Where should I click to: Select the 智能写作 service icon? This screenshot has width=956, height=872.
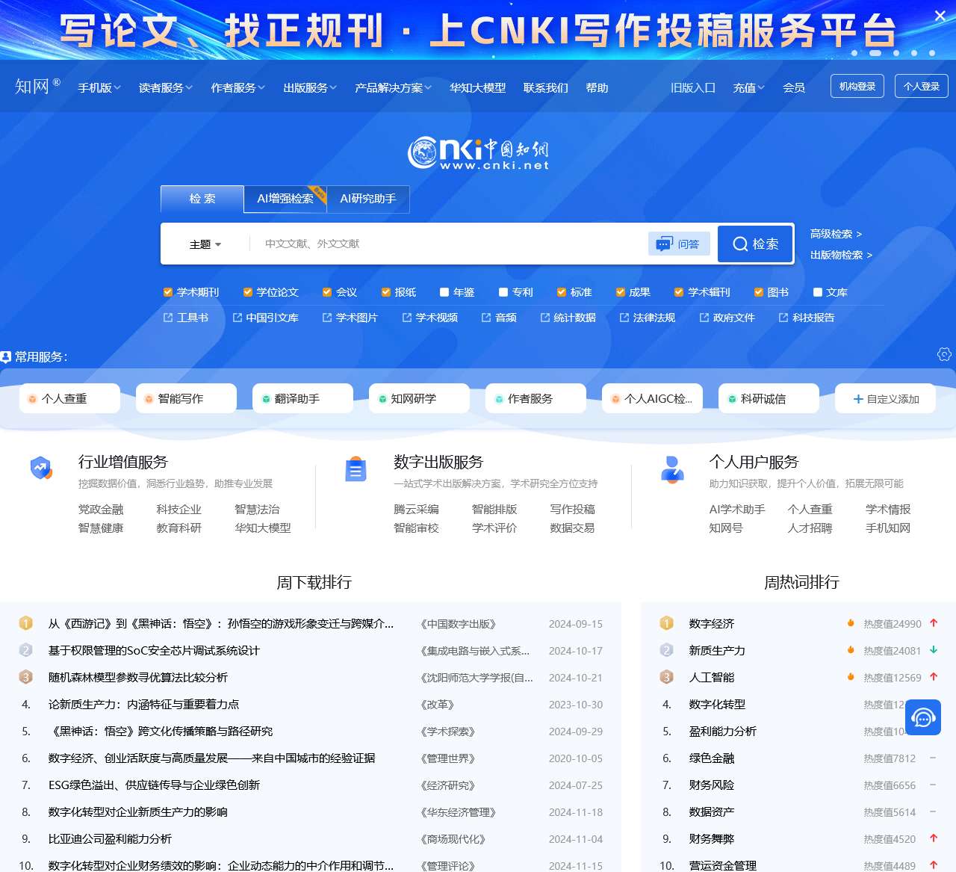tap(185, 398)
